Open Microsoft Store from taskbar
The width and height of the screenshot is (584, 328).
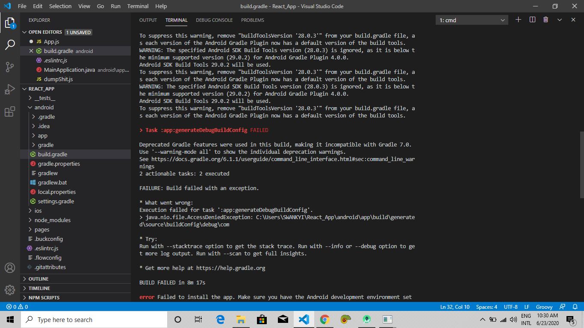point(262,319)
